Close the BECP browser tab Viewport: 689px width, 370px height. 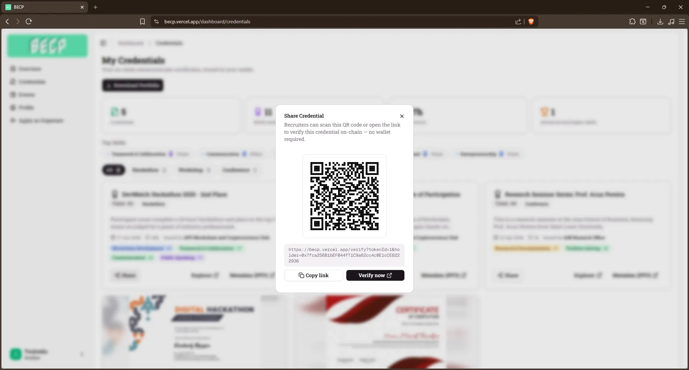(x=82, y=7)
